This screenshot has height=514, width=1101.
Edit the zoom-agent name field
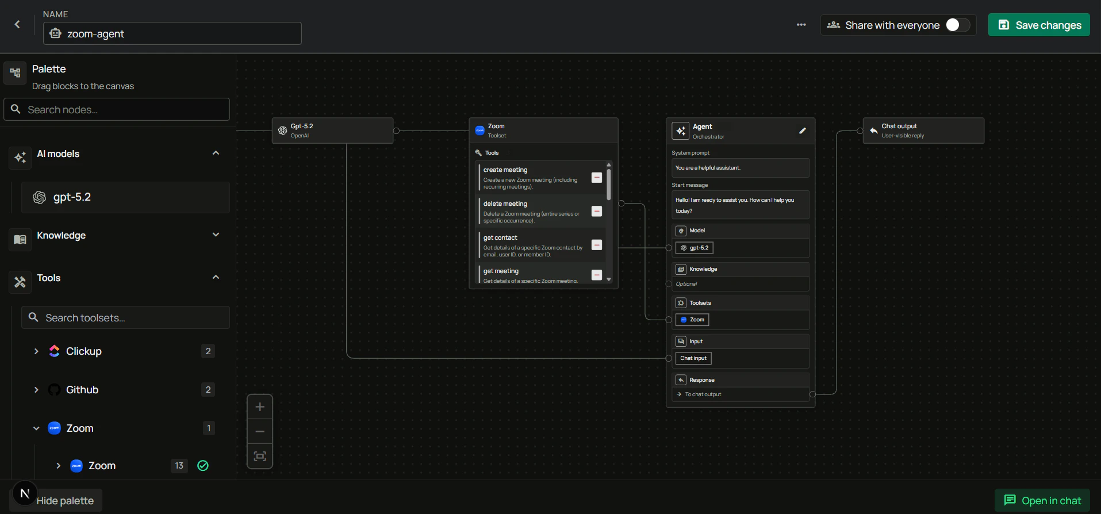pos(172,33)
